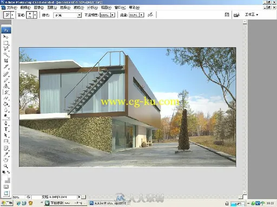Toggle the brushes panel icon in options bar
This screenshot has width=277, height=207.
point(227,15)
